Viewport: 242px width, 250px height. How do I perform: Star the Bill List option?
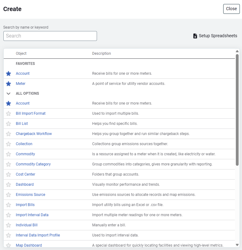click(x=9, y=124)
